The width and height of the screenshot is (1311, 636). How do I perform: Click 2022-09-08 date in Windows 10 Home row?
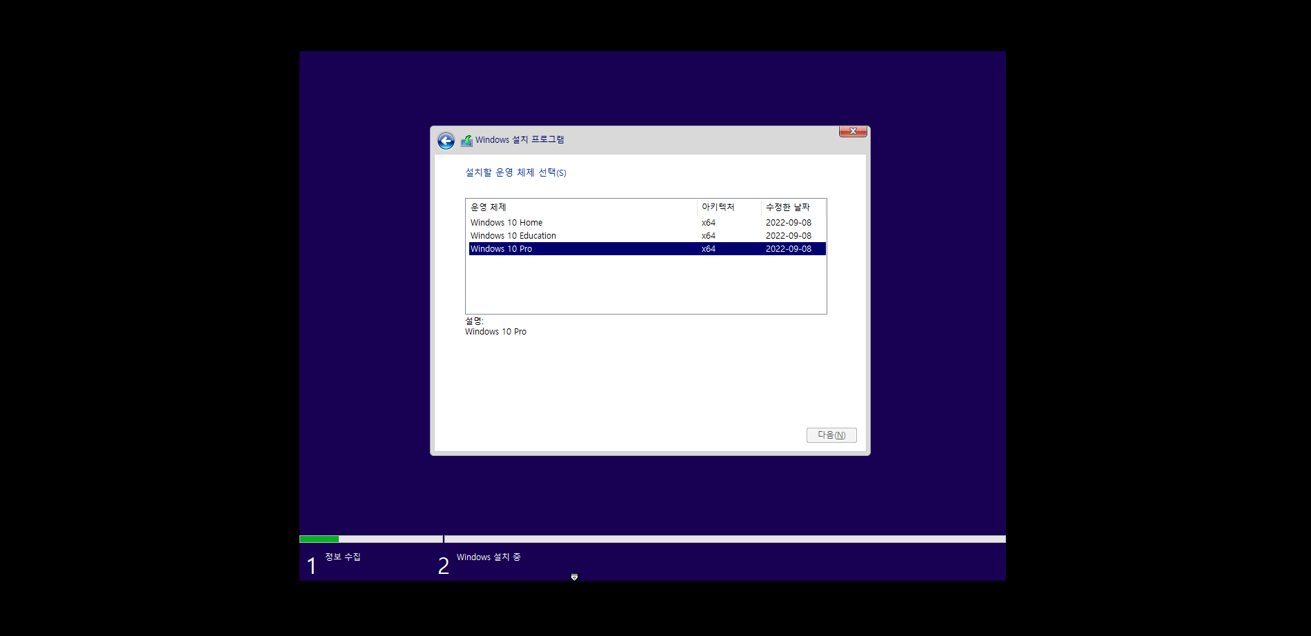[x=789, y=223]
